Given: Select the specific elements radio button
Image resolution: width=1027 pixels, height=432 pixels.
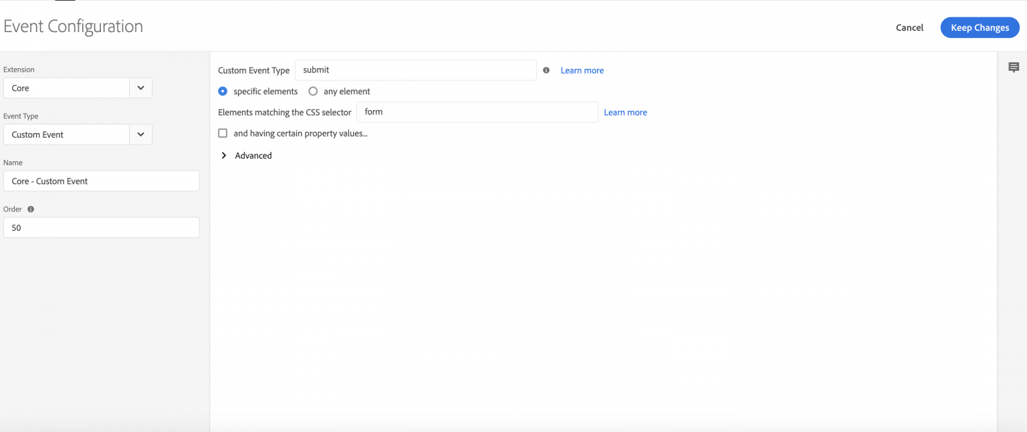Looking at the screenshot, I should coord(223,92).
